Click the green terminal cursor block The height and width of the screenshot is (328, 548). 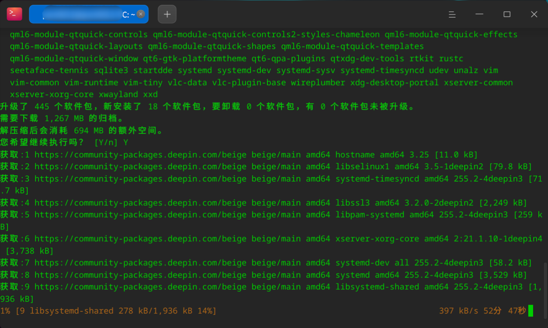[x=530, y=311]
